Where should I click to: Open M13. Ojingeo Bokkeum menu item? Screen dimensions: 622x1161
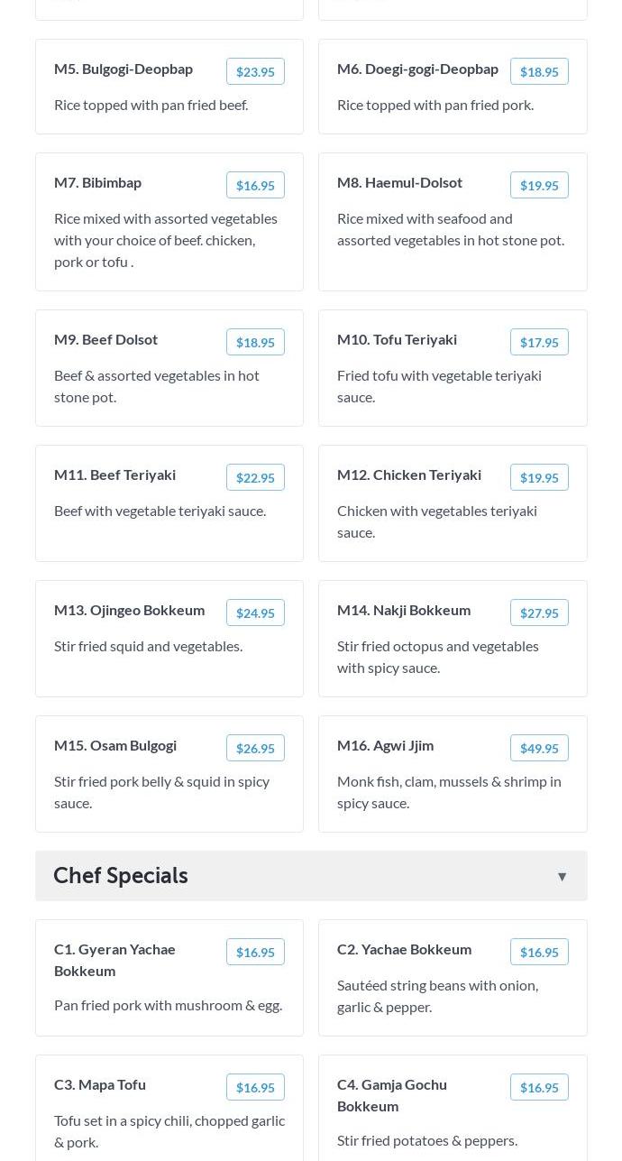coord(130,610)
